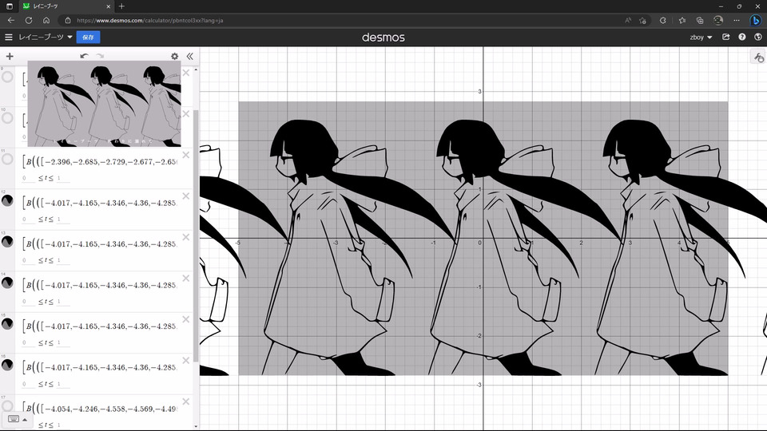Toggle visibility of expression 14
This screenshot has width=767, height=431.
(x=7, y=283)
